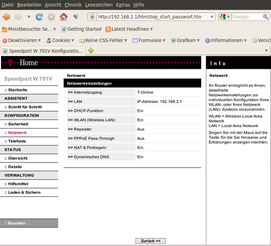Open the Formulare developer toolbar menu

click(x=149, y=40)
